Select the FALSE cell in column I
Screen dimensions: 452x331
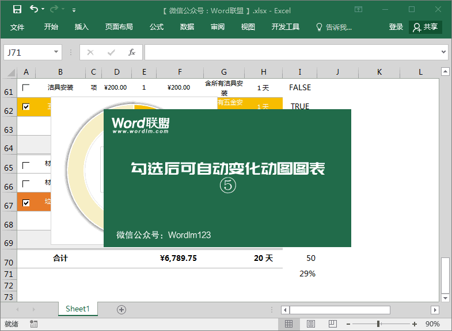[300, 87]
